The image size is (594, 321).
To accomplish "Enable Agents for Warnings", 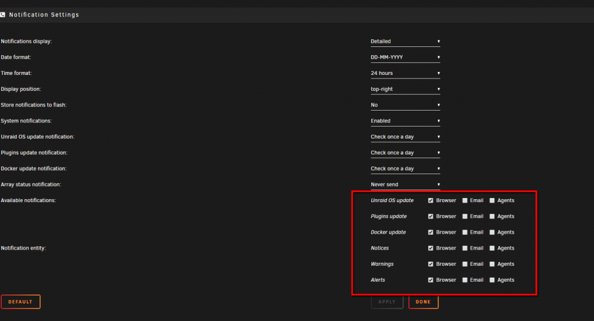I will tap(492, 264).
